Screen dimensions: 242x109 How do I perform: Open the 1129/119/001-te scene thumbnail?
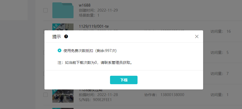(63, 27)
